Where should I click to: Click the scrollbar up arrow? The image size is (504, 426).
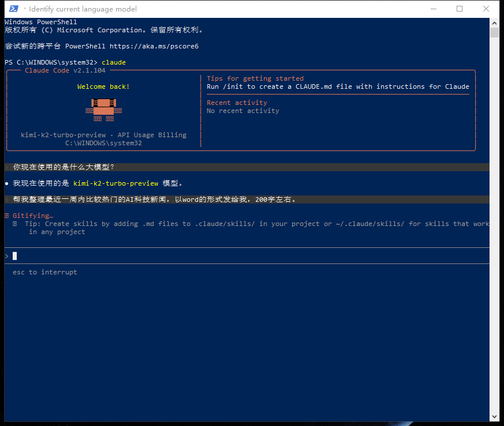[x=494, y=23]
